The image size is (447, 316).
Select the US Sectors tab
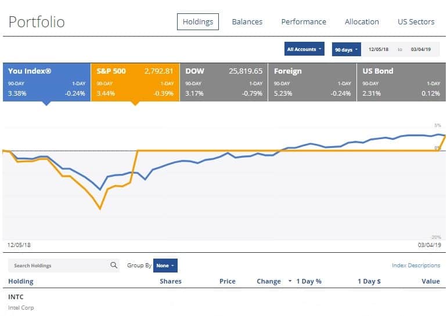click(416, 22)
